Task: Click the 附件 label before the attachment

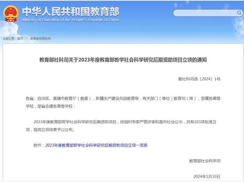Action: pos(37,145)
